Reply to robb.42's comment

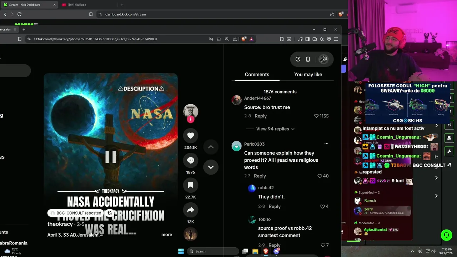point(275,206)
